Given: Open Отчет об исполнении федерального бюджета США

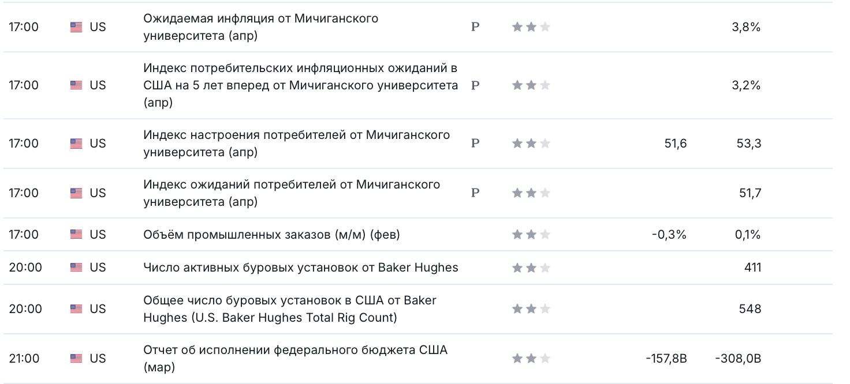Looking at the screenshot, I should [x=295, y=359].
